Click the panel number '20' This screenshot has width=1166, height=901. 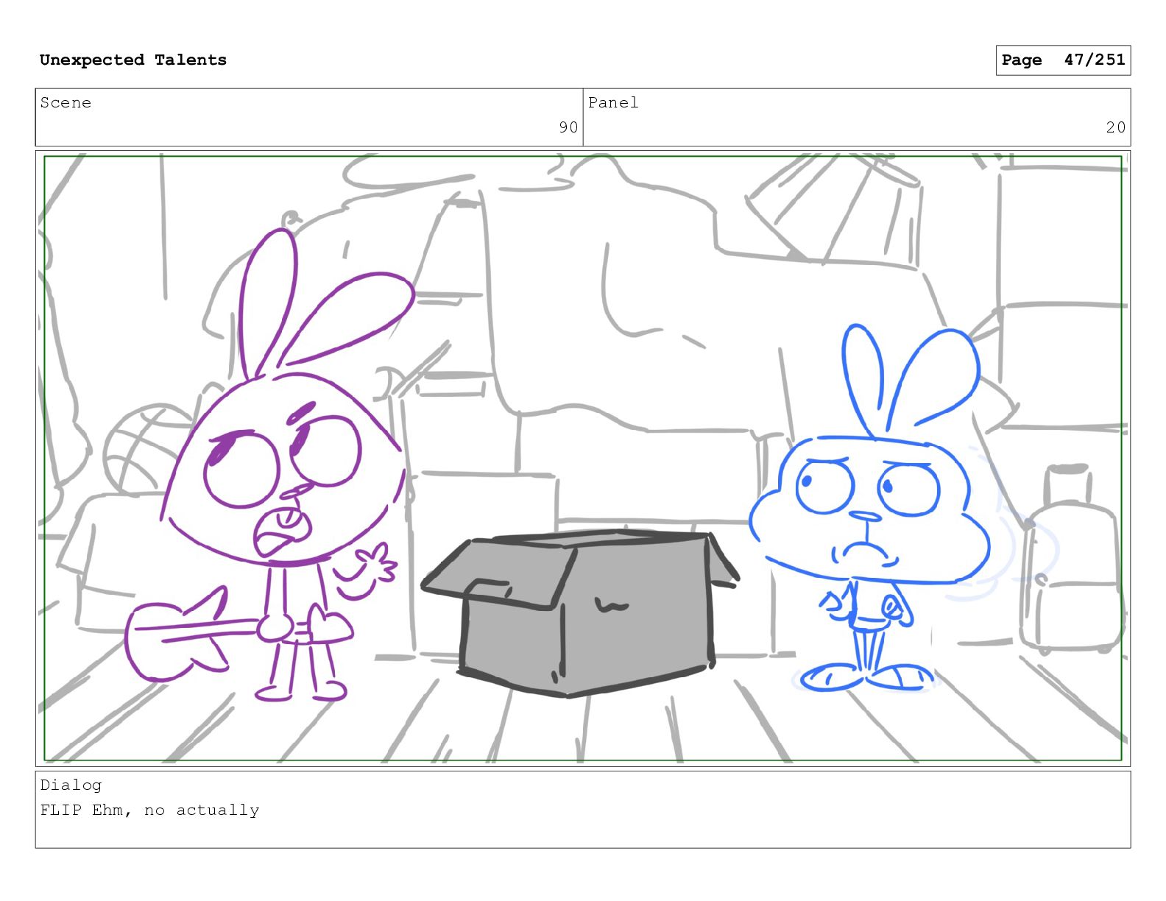1116,127
